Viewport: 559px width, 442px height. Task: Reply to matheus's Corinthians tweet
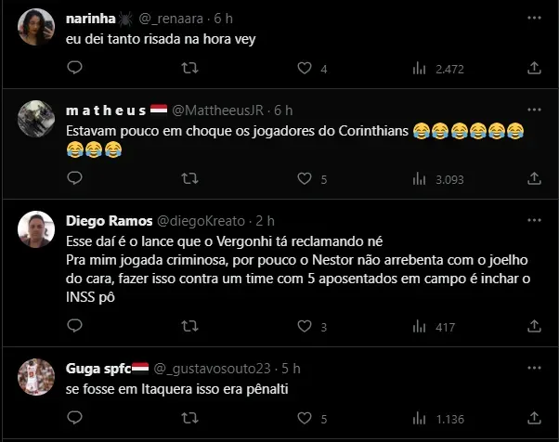[74, 179]
